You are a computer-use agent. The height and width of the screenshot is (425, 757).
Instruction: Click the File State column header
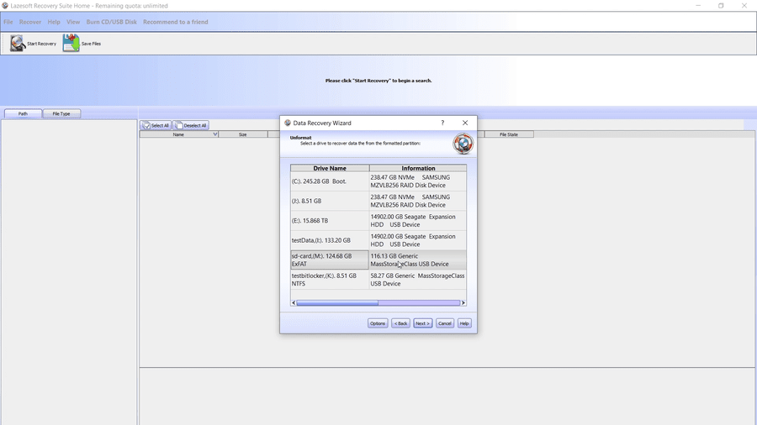509,134
